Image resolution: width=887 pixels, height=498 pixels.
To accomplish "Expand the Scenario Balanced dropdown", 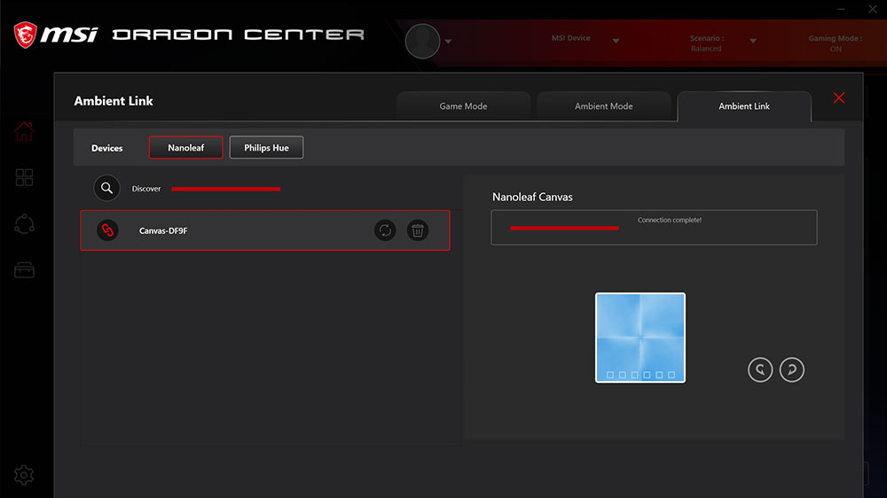I will coord(753,41).
